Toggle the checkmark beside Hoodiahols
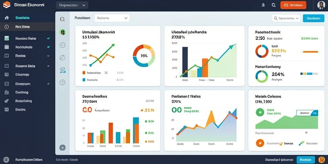This screenshot has height=164, width=328. click(48, 47)
